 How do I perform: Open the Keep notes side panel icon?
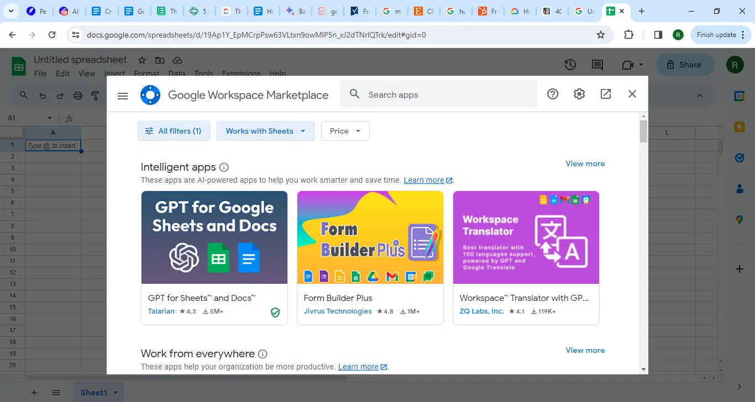[740, 127]
